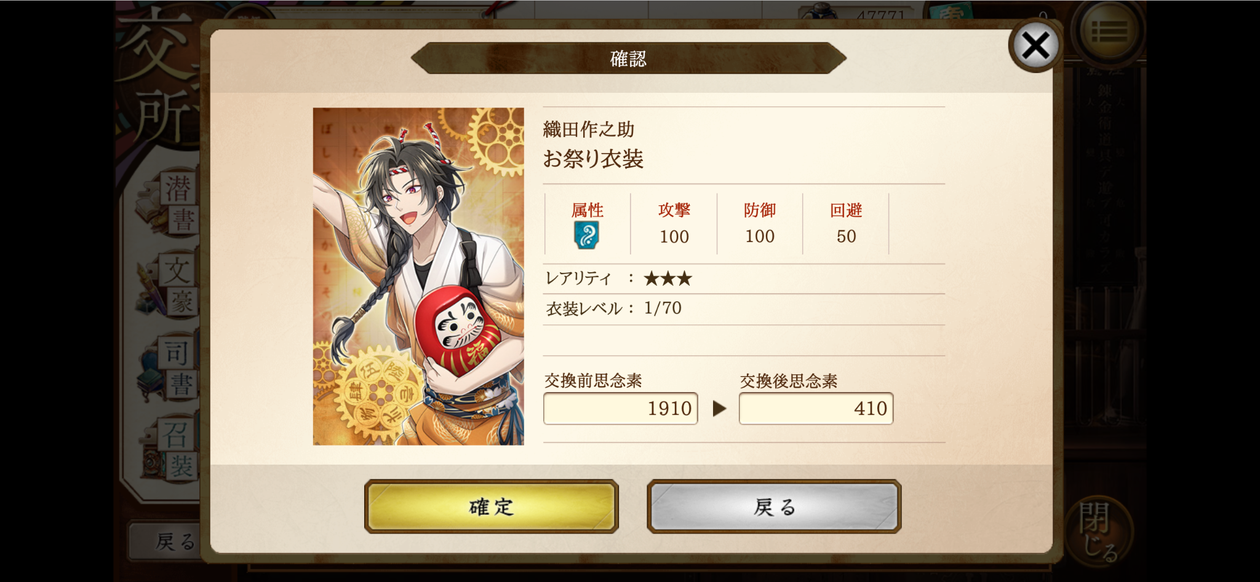
Task: Tap the 確認 dialog title banner
Action: coord(628,58)
